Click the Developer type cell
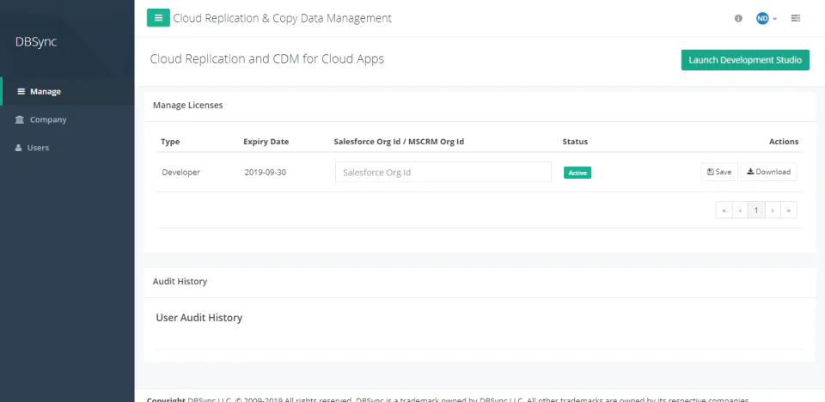Viewport: 825px width, 402px height. click(x=181, y=172)
